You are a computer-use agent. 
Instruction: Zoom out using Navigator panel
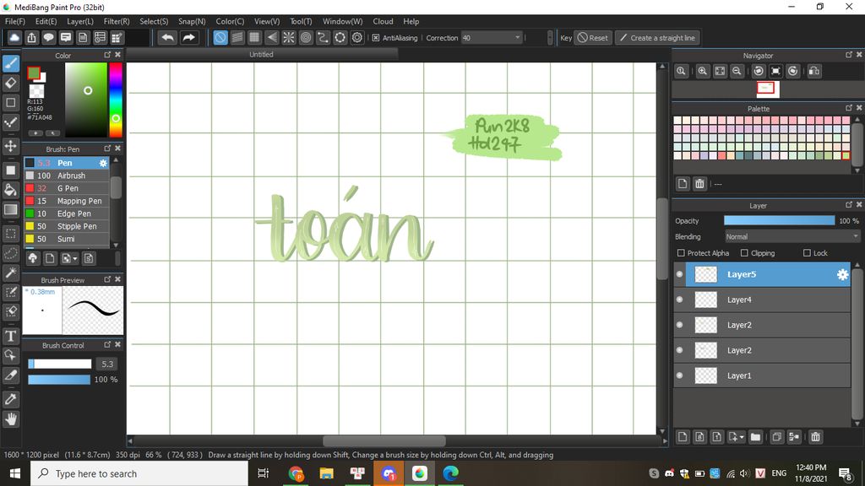click(737, 71)
